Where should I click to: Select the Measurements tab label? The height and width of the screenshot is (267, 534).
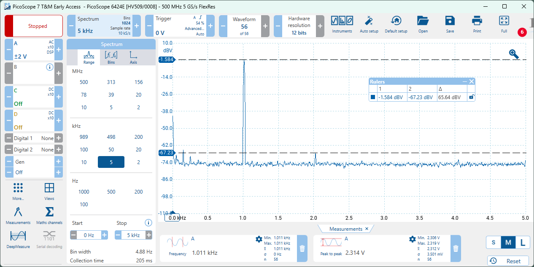coord(346,229)
